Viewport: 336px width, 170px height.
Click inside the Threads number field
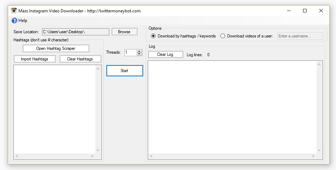tap(130, 52)
